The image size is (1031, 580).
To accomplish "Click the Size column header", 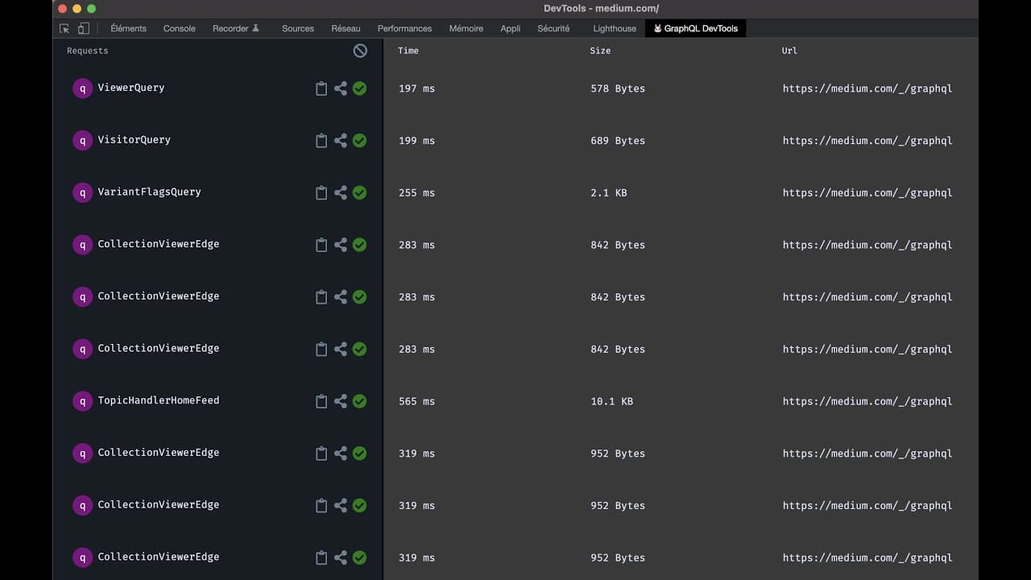I will 600,51.
